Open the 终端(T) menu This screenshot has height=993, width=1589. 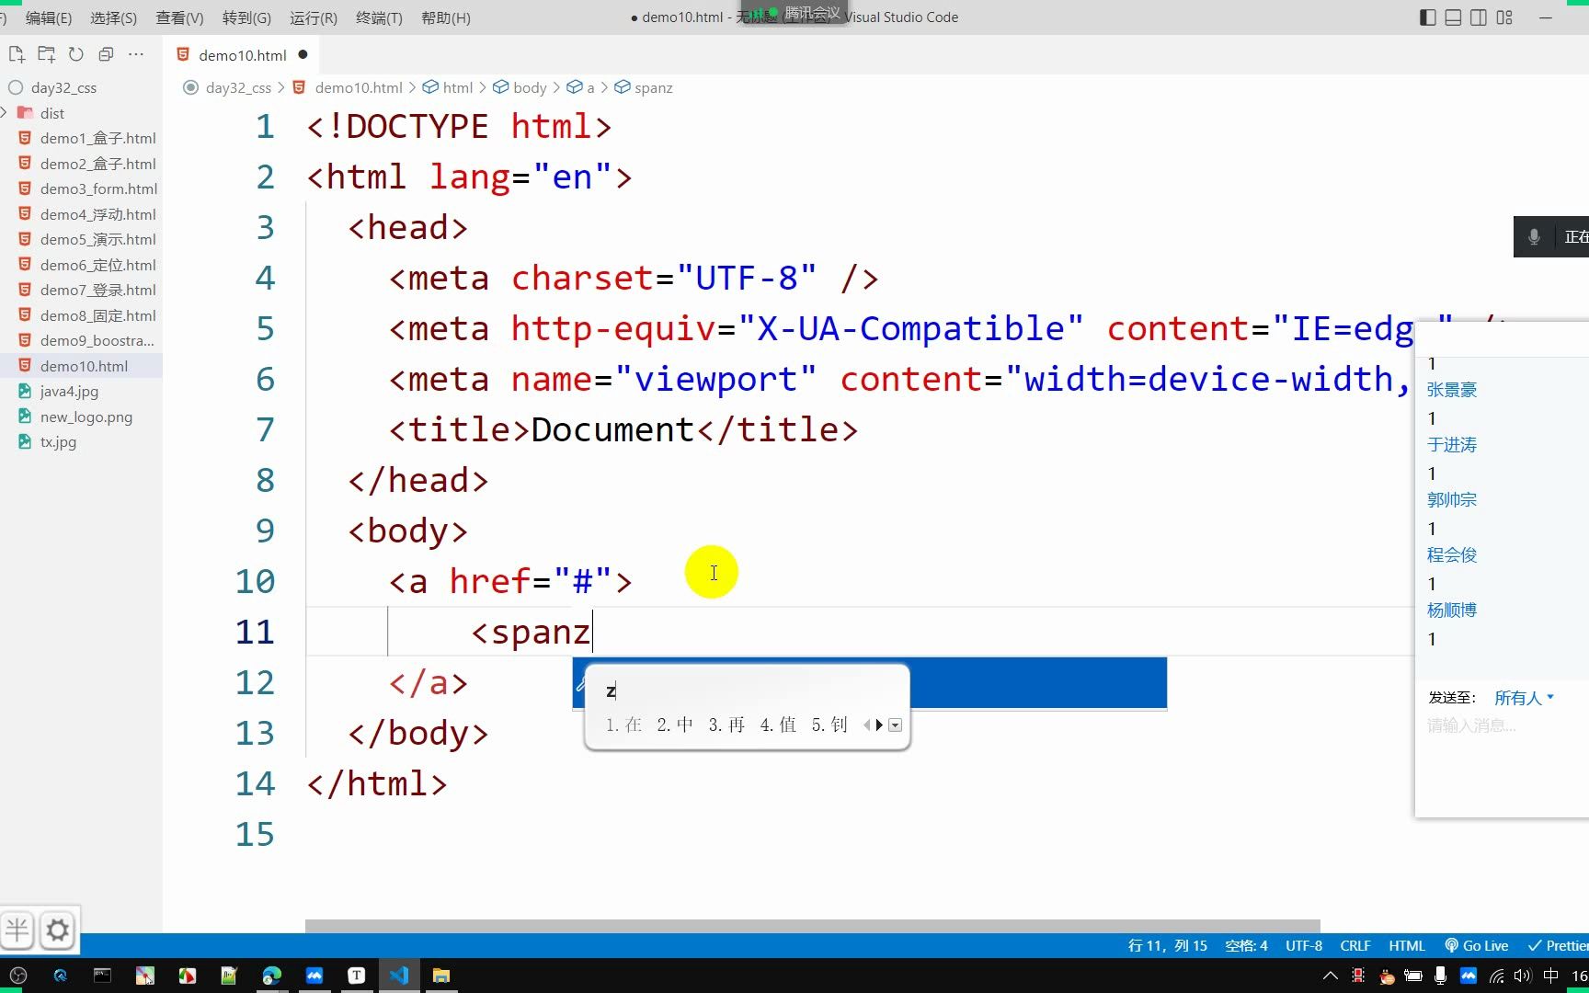(379, 17)
